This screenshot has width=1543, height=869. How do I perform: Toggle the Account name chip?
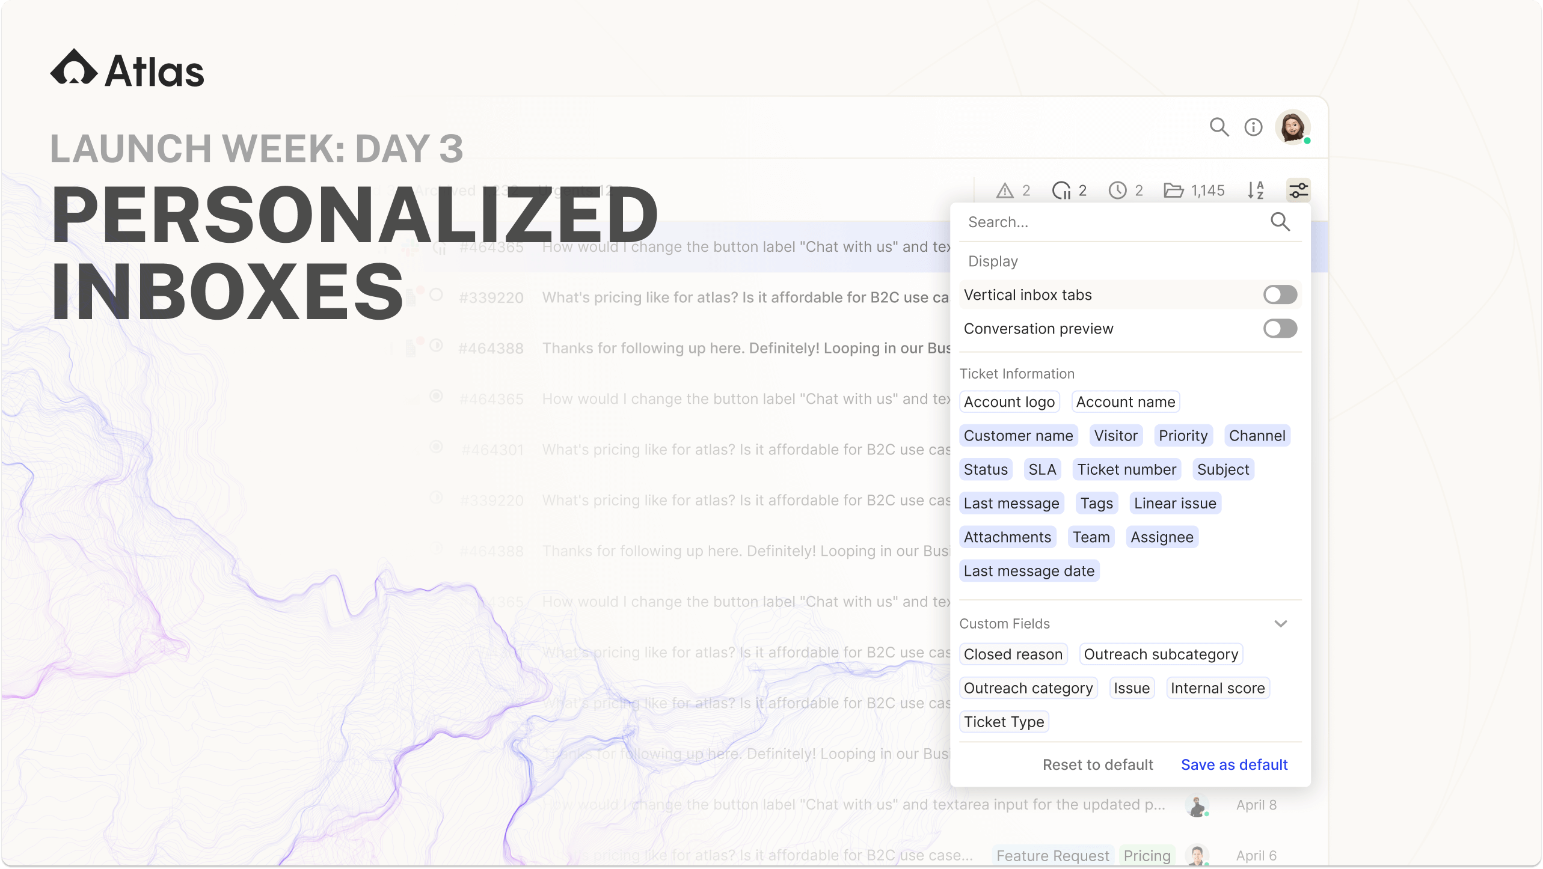(x=1126, y=402)
